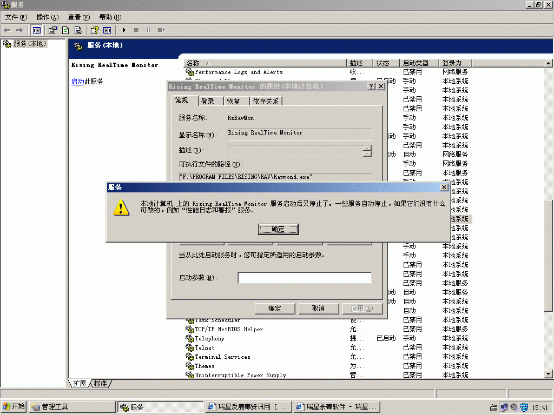
Task: Click the ? help button on properties title bar
Action: [x=371, y=86]
